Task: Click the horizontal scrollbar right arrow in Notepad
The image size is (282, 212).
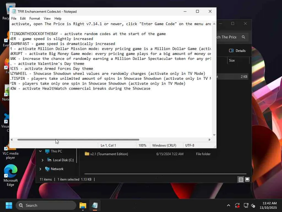Action: 209,139
